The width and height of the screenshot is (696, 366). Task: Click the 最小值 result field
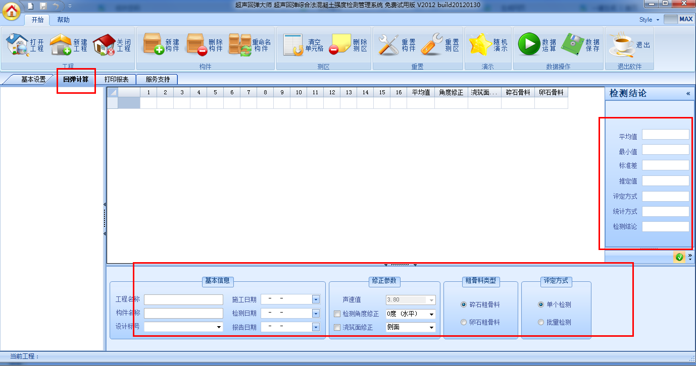point(665,150)
